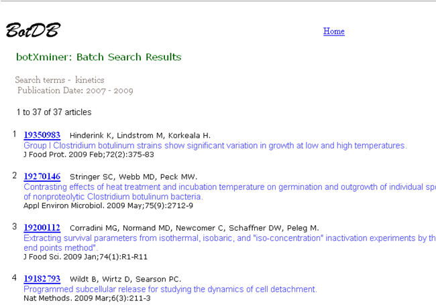Click citation 'Appl Environ Microbiol. 2009 May;75(9):2712-9'
The width and height of the screenshot is (436, 307).
[x=108, y=206]
